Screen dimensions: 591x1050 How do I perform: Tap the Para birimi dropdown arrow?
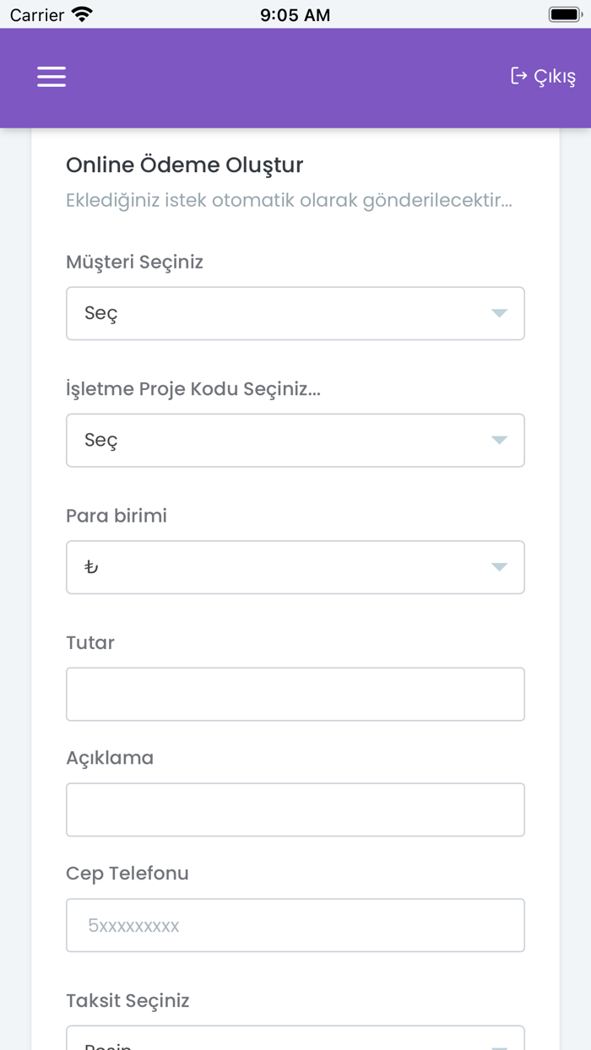pyautogui.click(x=499, y=566)
